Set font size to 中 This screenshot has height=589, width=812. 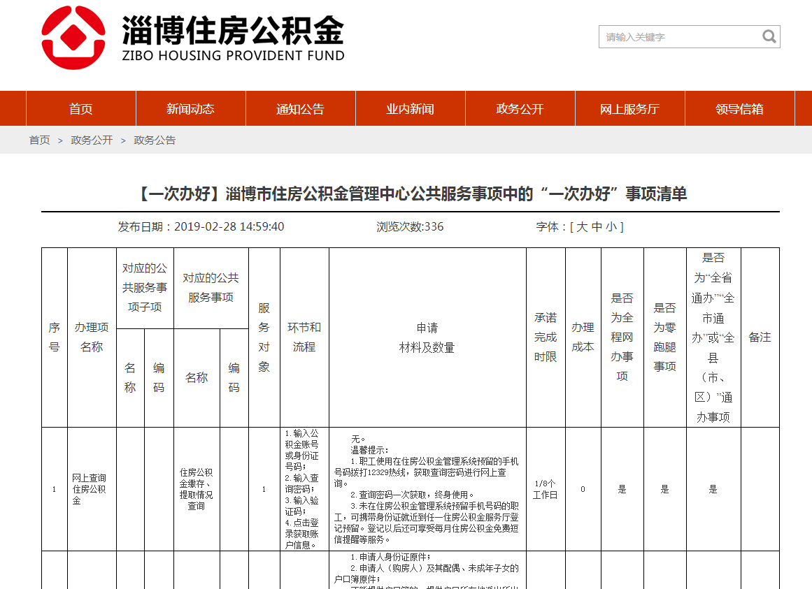point(597,226)
